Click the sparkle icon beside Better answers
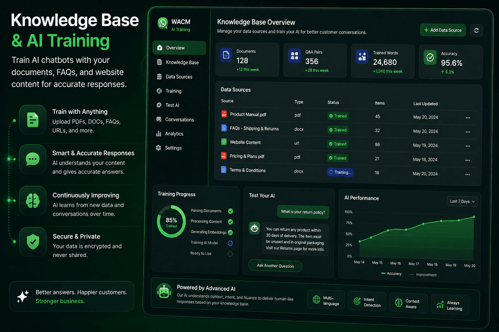This screenshot has height=332, width=499. [x=23, y=296]
